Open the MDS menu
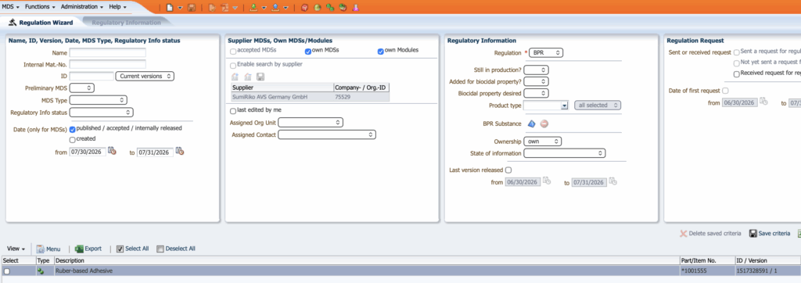The image size is (801, 283). [11, 6]
